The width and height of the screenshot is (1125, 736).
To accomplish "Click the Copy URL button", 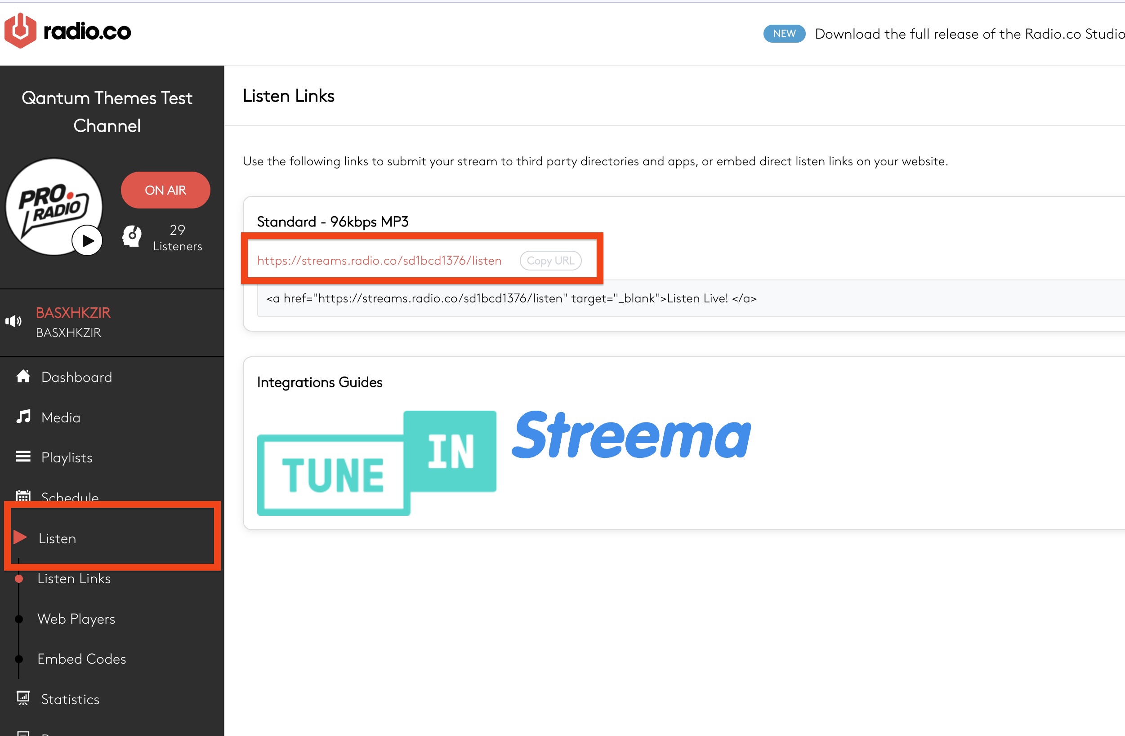I will coord(550,261).
